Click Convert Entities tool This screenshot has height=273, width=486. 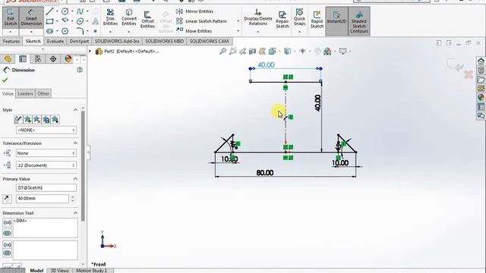[x=129, y=17]
